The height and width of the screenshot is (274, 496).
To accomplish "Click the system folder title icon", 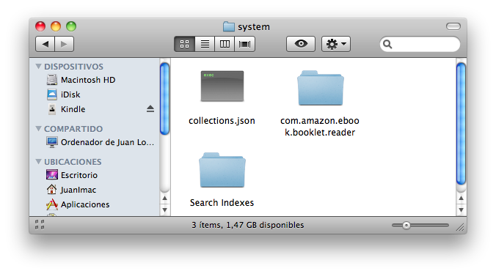I will pos(228,27).
